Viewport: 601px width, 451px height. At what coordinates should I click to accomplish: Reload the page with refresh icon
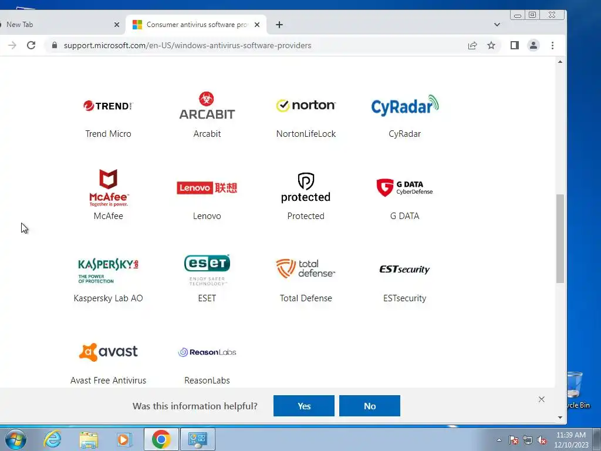[31, 45]
